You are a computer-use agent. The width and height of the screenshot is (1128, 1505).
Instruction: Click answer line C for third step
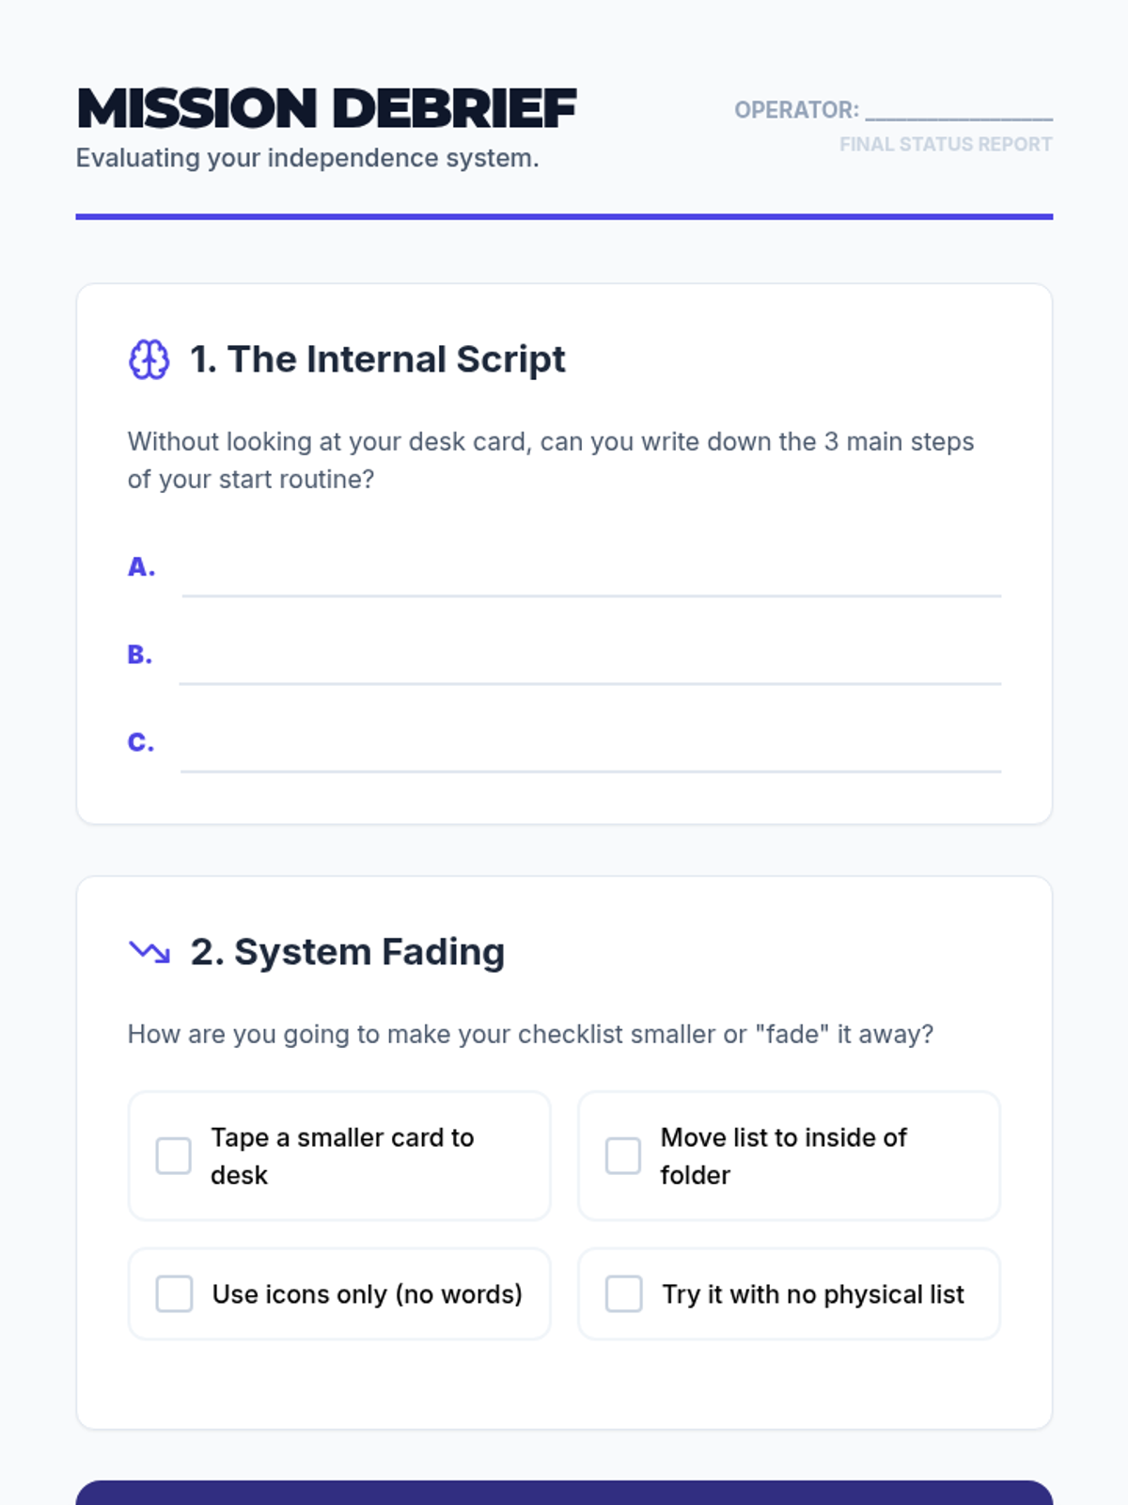pos(590,750)
